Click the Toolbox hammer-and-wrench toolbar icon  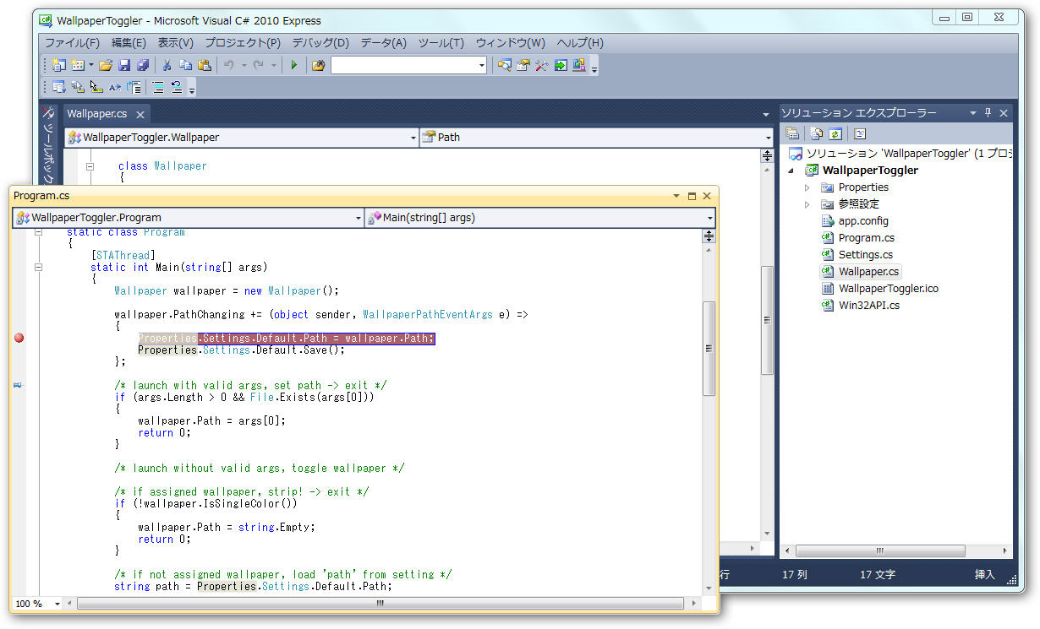[541, 65]
